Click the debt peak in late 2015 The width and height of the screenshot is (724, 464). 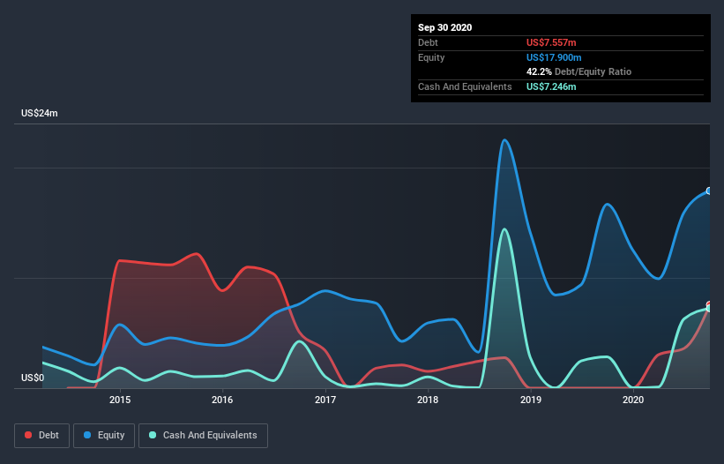click(197, 253)
